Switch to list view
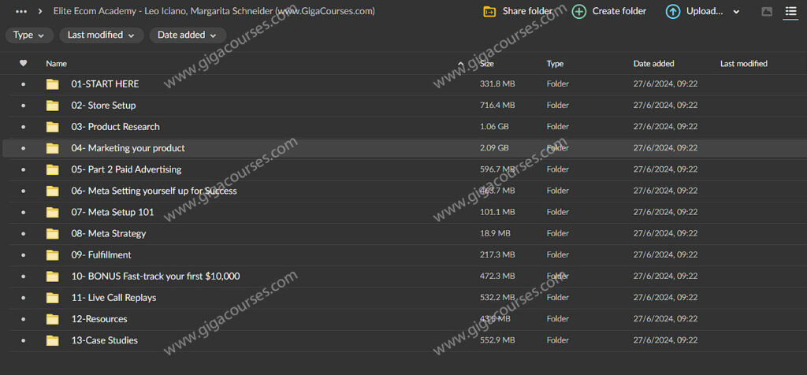Viewport: 807px width, 375px height. point(790,11)
